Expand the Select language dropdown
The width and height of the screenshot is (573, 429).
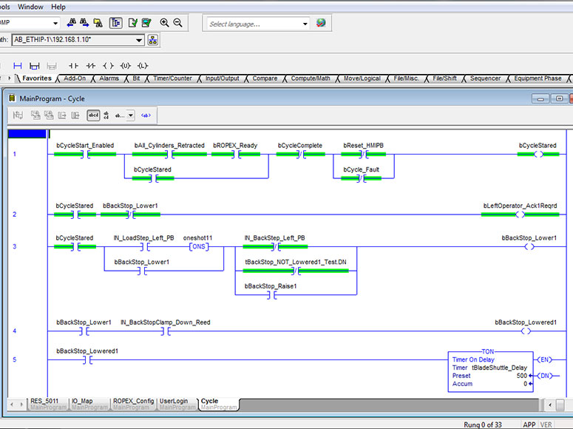(x=305, y=24)
